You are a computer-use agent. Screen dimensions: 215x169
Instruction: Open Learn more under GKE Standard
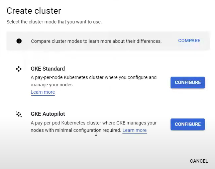(43, 92)
